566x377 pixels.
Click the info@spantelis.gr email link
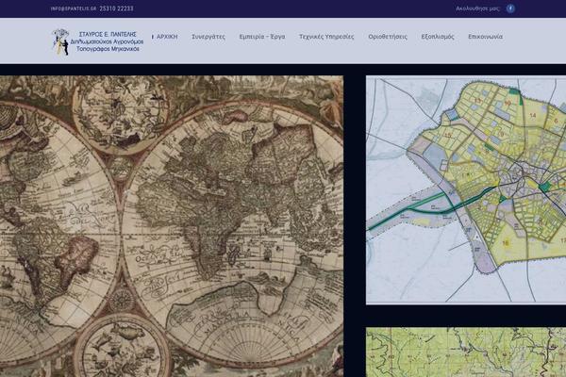tap(74, 8)
